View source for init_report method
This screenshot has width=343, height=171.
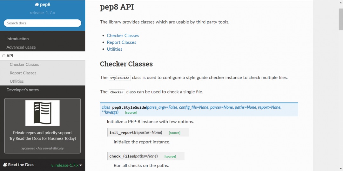click(x=174, y=133)
